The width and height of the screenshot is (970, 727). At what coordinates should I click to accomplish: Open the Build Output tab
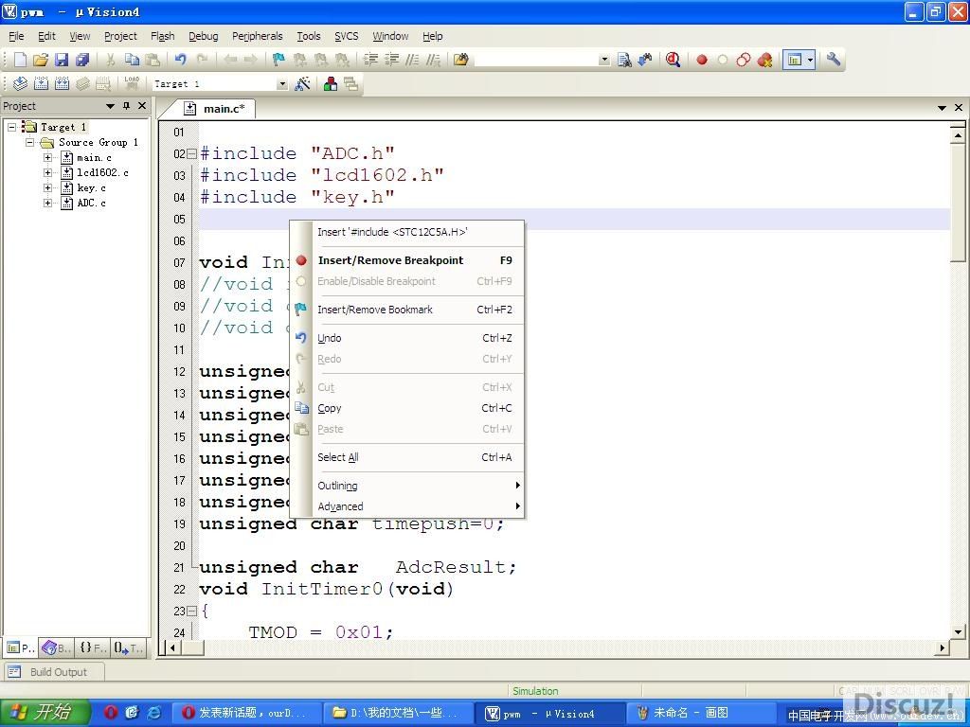pyautogui.click(x=54, y=672)
